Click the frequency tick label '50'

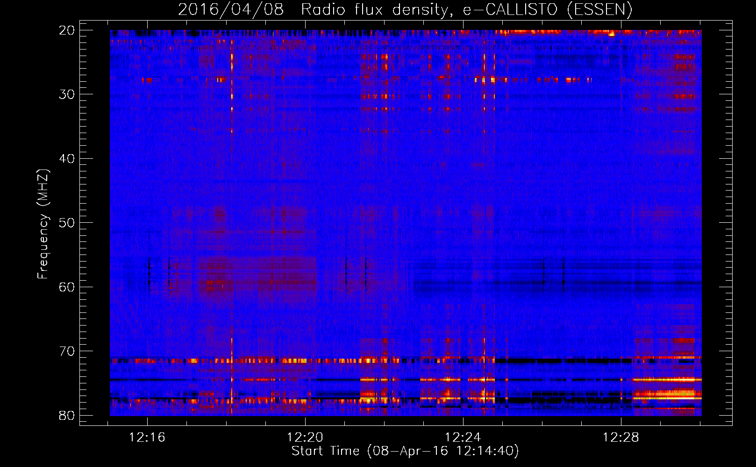(67, 223)
